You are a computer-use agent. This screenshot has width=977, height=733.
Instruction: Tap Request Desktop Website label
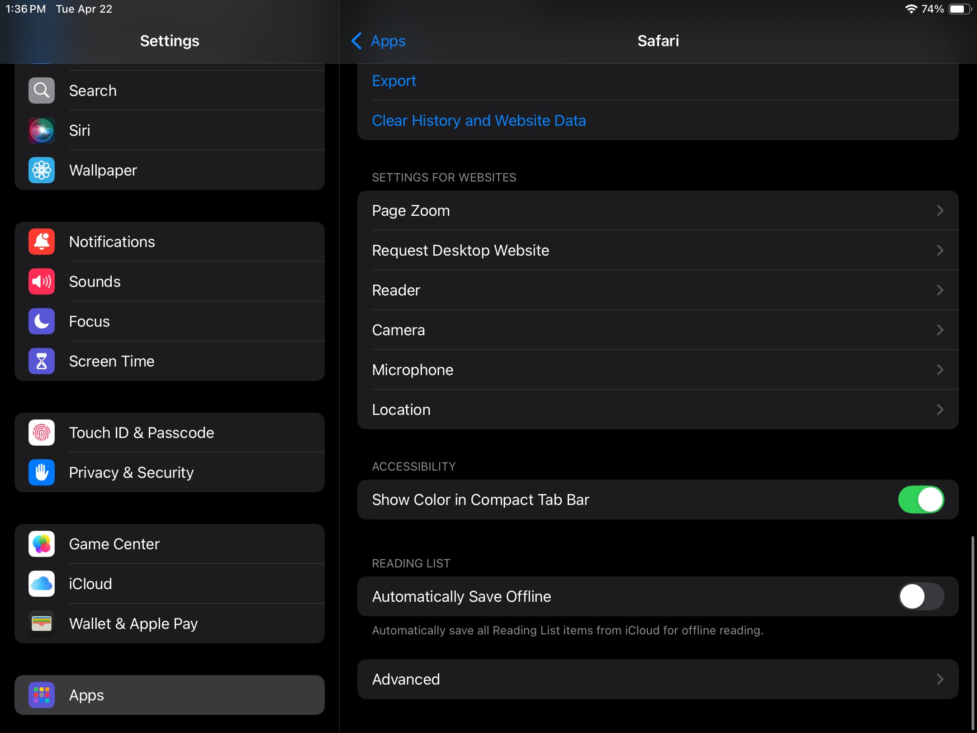[x=460, y=250]
